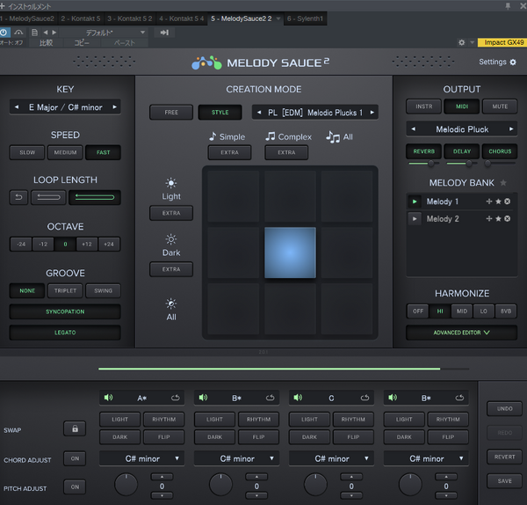
Task: Select the All complexity notes icon
Action: point(333,137)
